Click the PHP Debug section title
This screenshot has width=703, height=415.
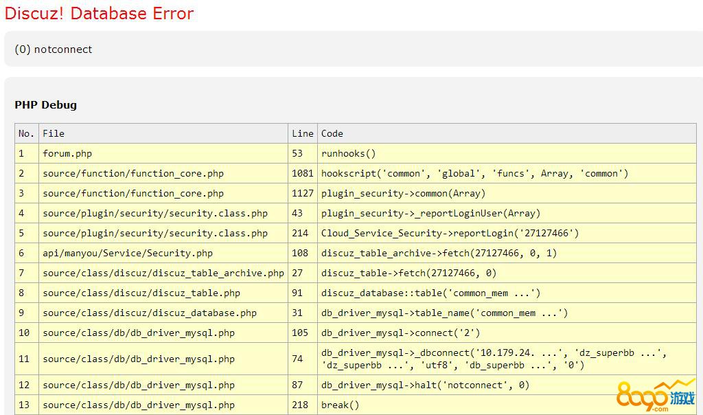click(45, 105)
